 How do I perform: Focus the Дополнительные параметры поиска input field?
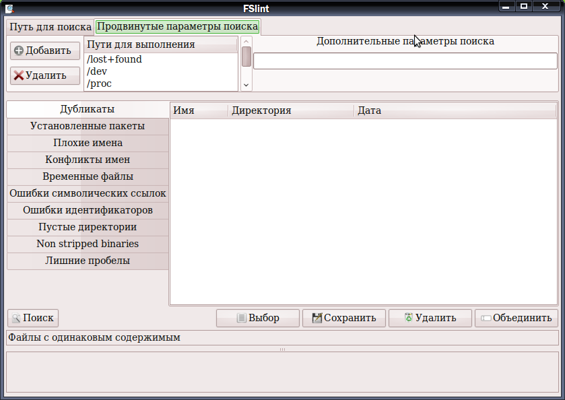click(x=405, y=61)
